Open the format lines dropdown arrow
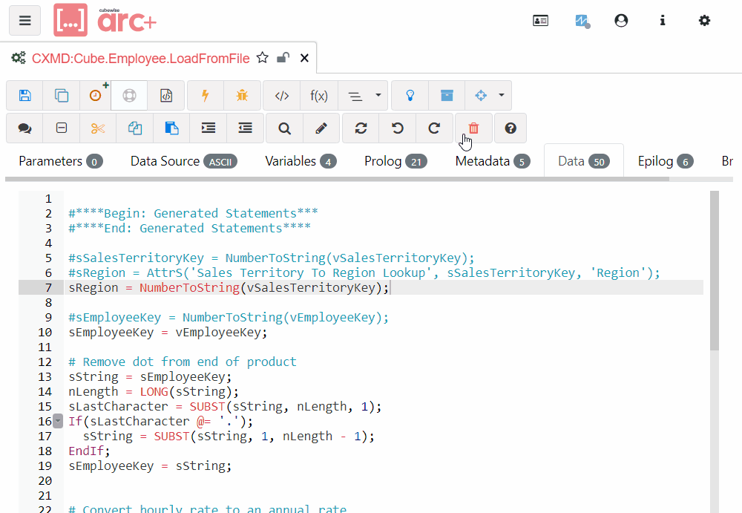Viewport: 742px width, 513px height. click(x=378, y=95)
